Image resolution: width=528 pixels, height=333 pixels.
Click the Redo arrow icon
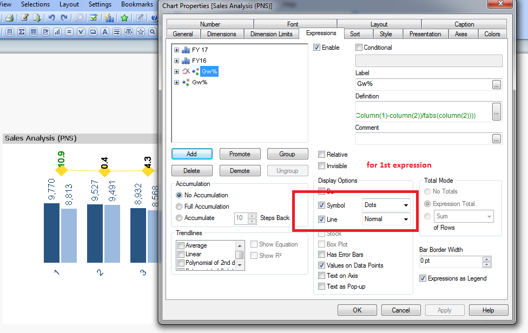(x=64, y=18)
